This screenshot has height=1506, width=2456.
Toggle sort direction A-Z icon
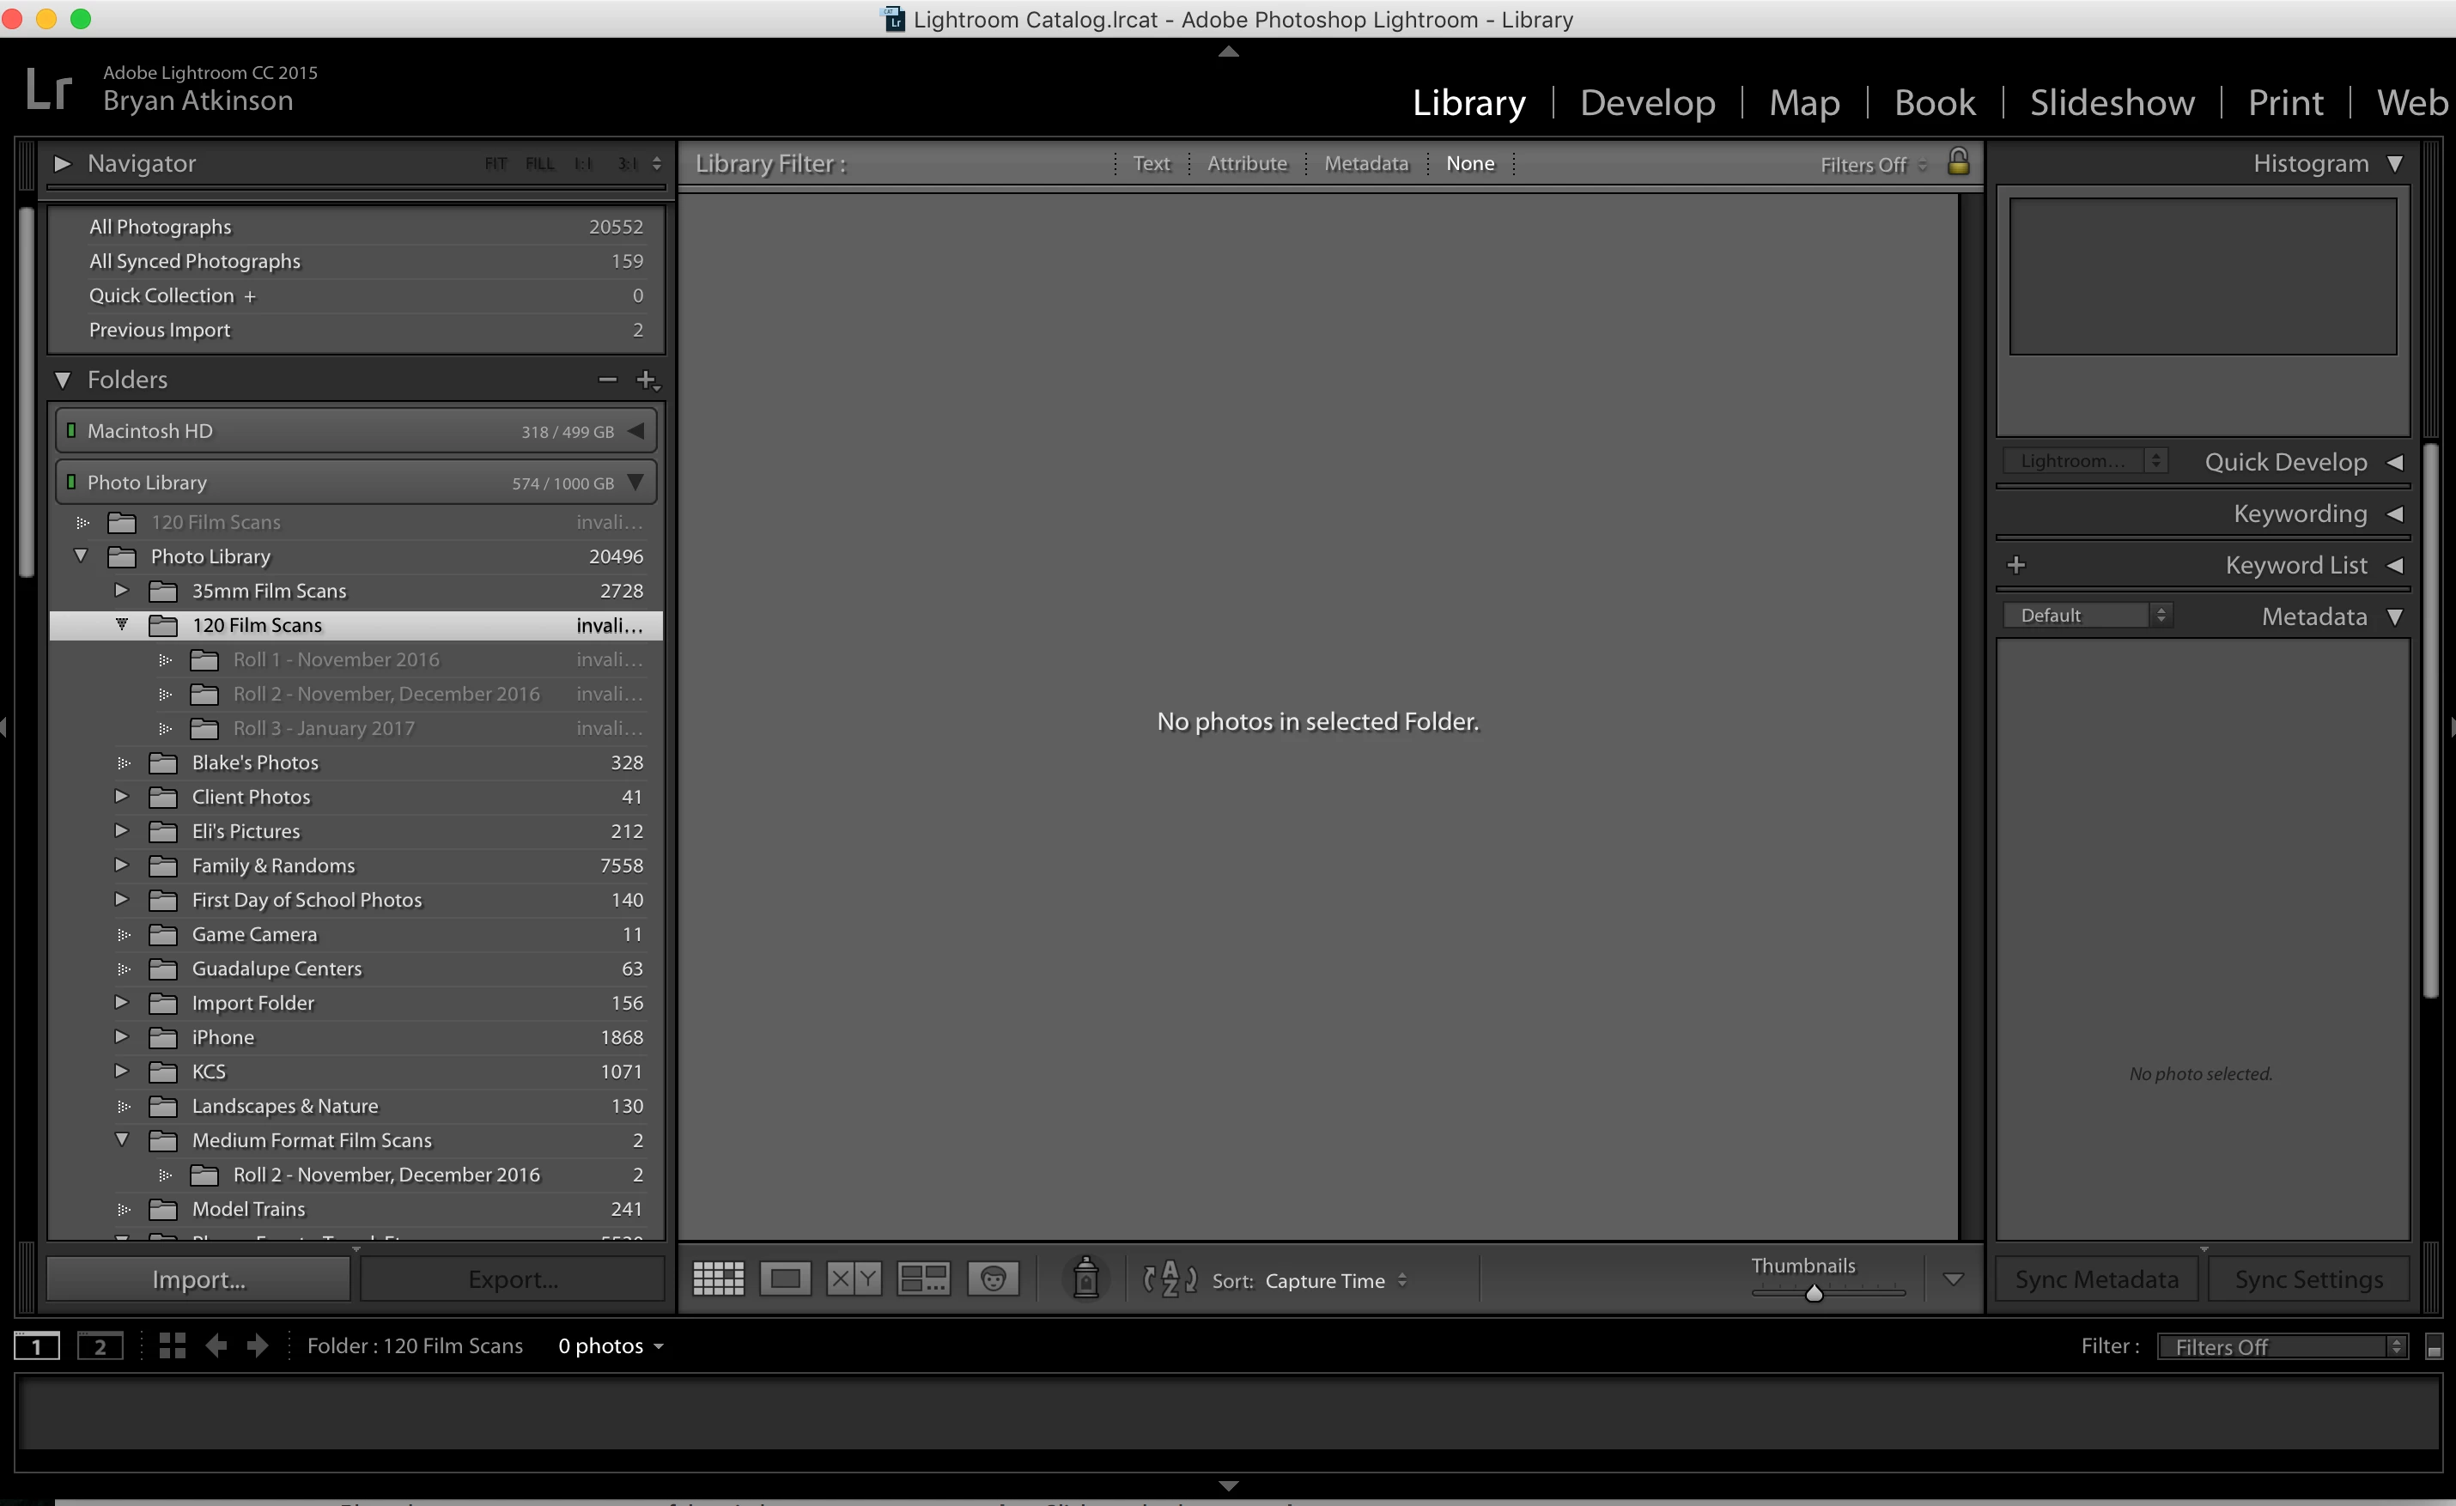pos(1170,1278)
